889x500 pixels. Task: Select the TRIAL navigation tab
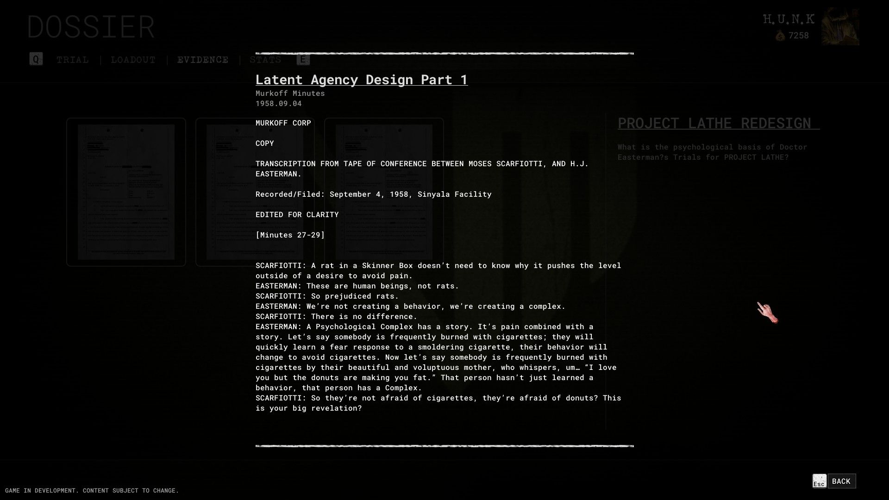coord(72,59)
